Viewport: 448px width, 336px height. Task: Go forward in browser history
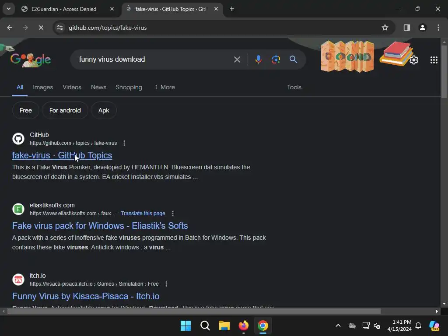pyautogui.click(x=25, y=28)
